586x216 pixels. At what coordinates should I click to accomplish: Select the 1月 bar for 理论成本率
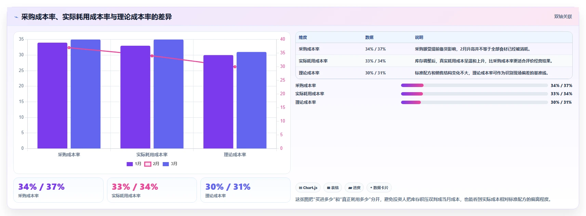pos(218,102)
